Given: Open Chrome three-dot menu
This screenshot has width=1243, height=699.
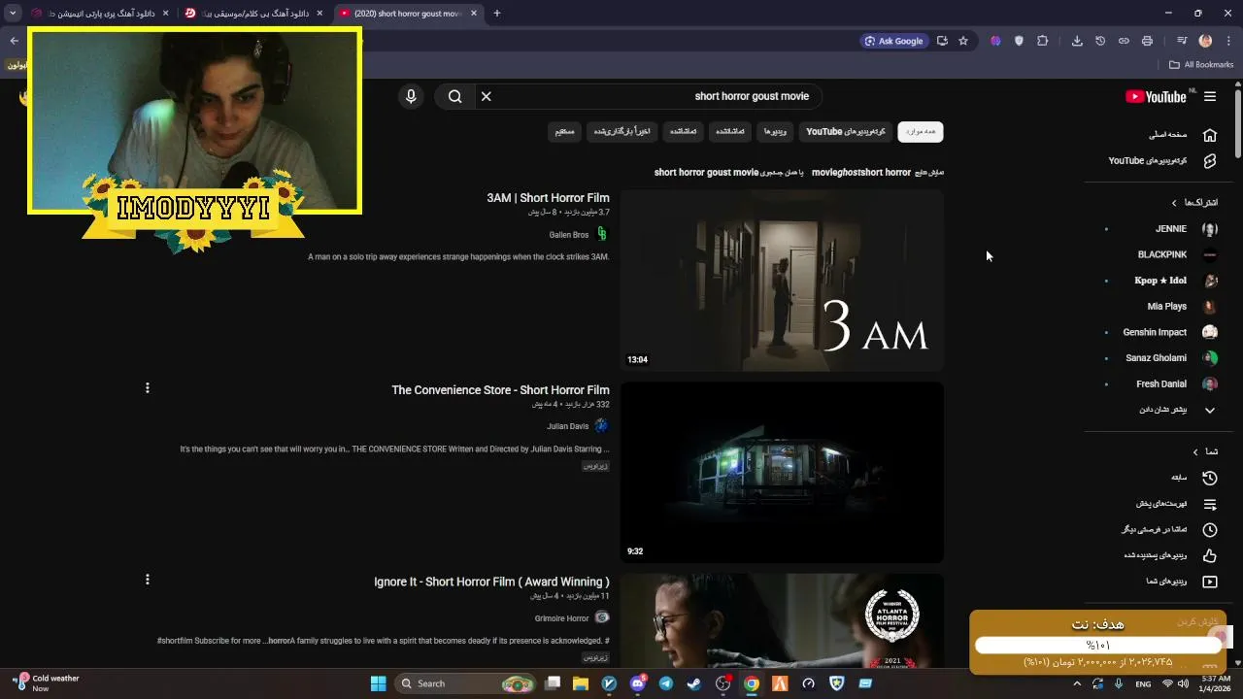Looking at the screenshot, I should [x=1229, y=41].
